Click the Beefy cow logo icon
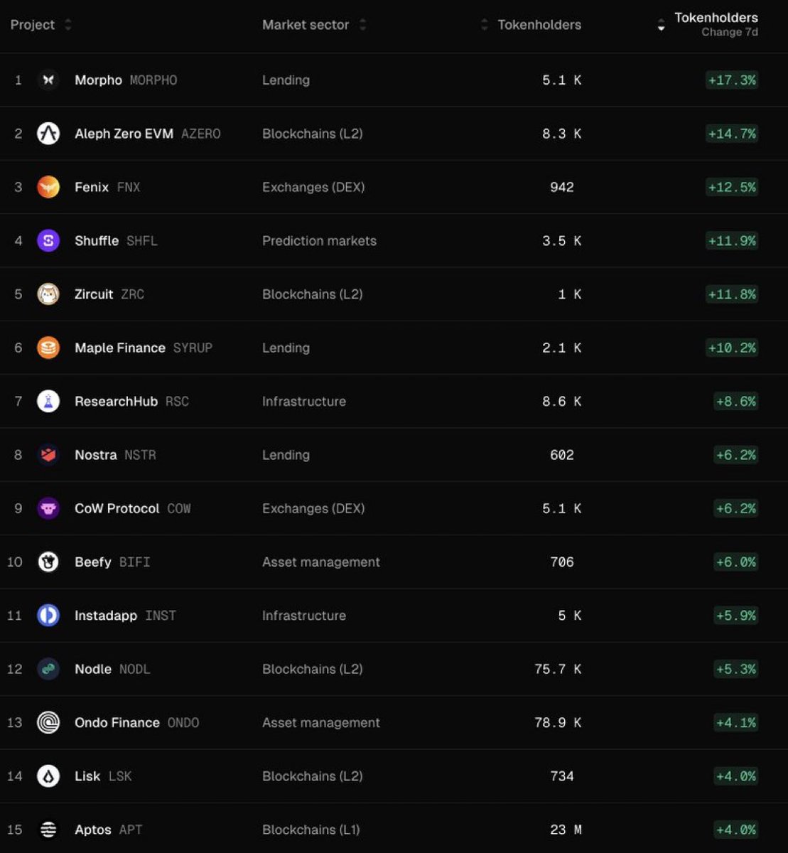The width and height of the screenshot is (788, 853). 48,562
